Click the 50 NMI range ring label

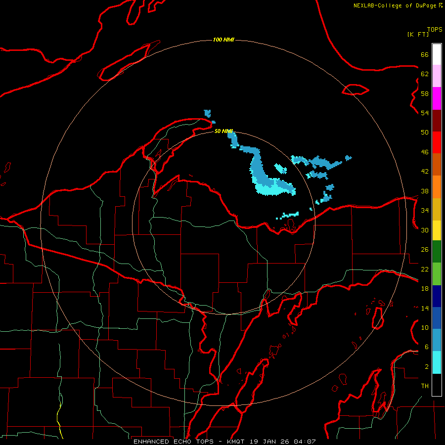[223, 131]
